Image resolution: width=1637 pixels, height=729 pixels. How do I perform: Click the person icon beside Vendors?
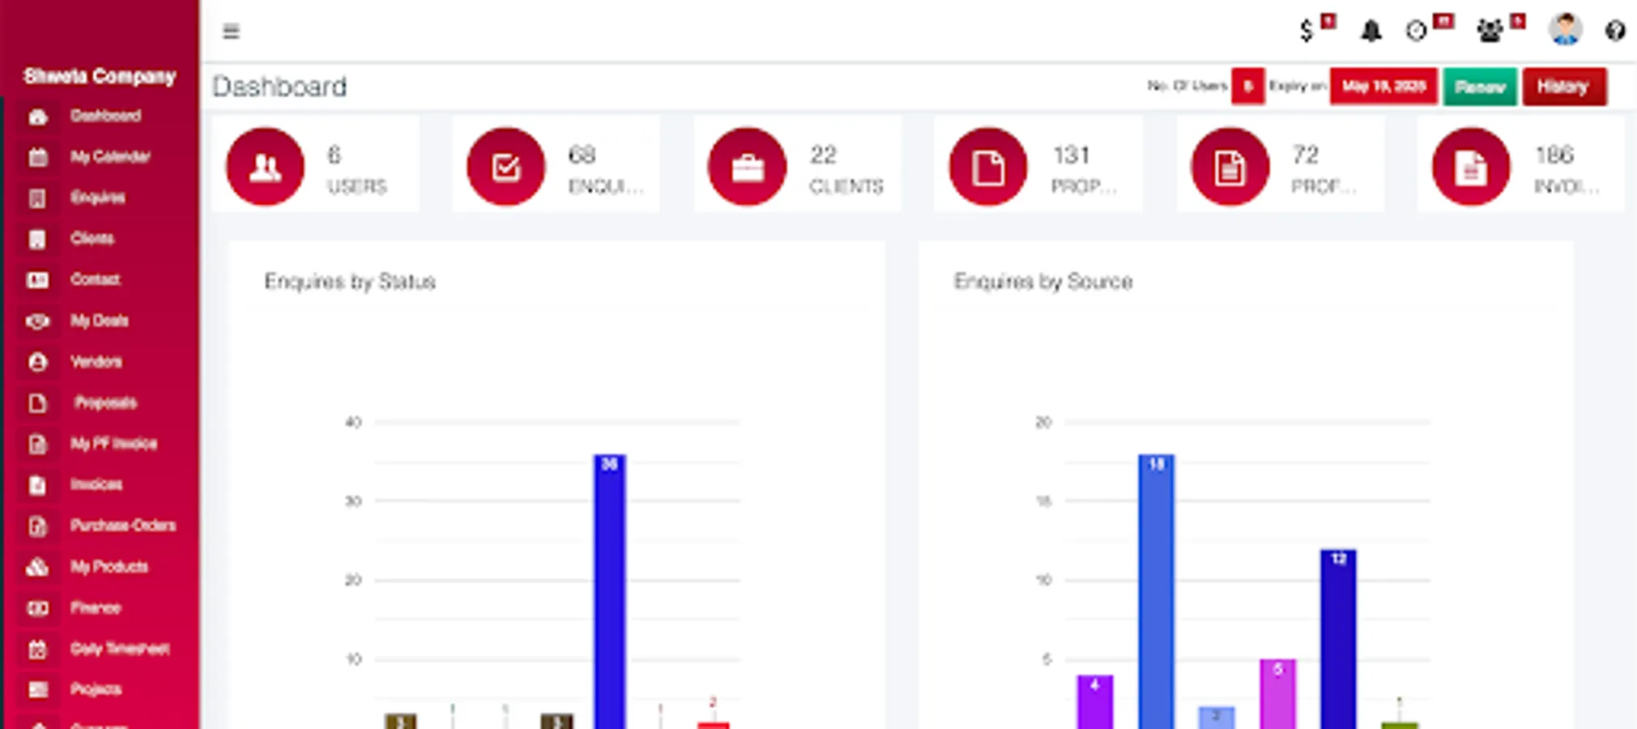(x=37, y=362)
